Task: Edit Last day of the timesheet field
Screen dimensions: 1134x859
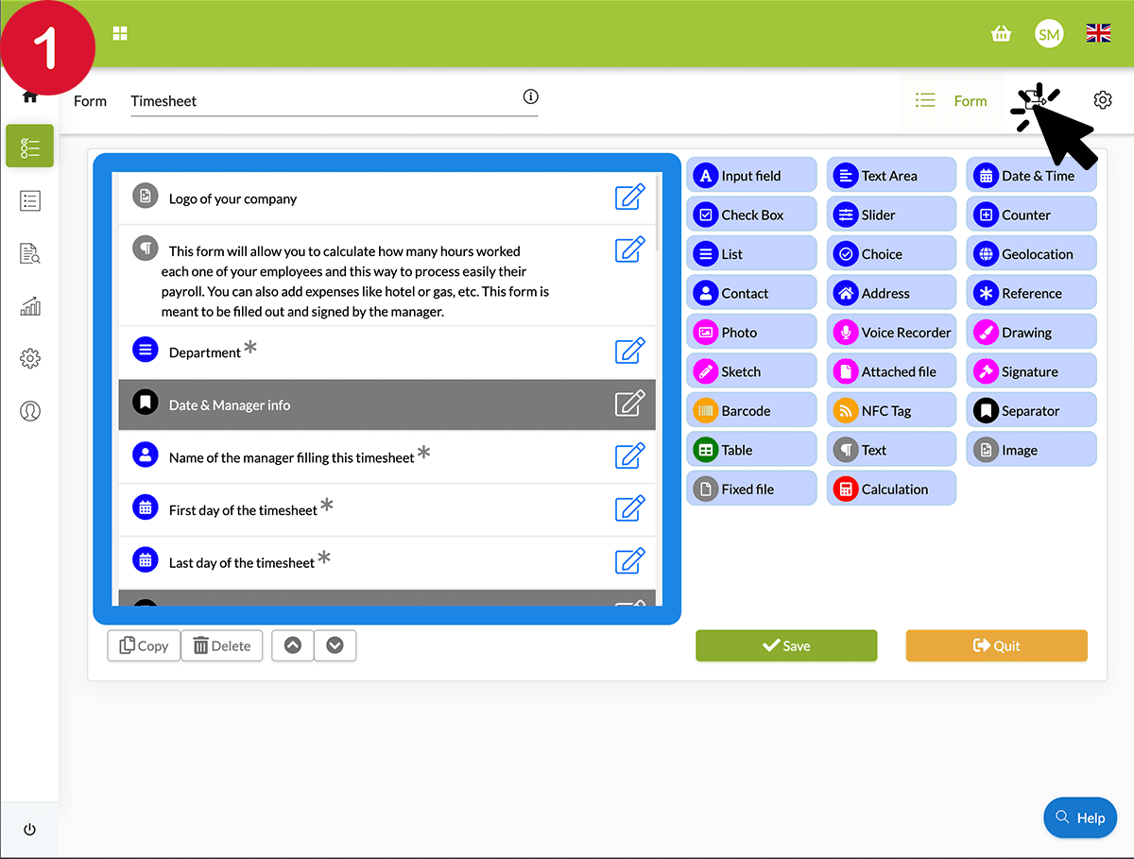Action: pyautogui.click(x=630, y=560)
